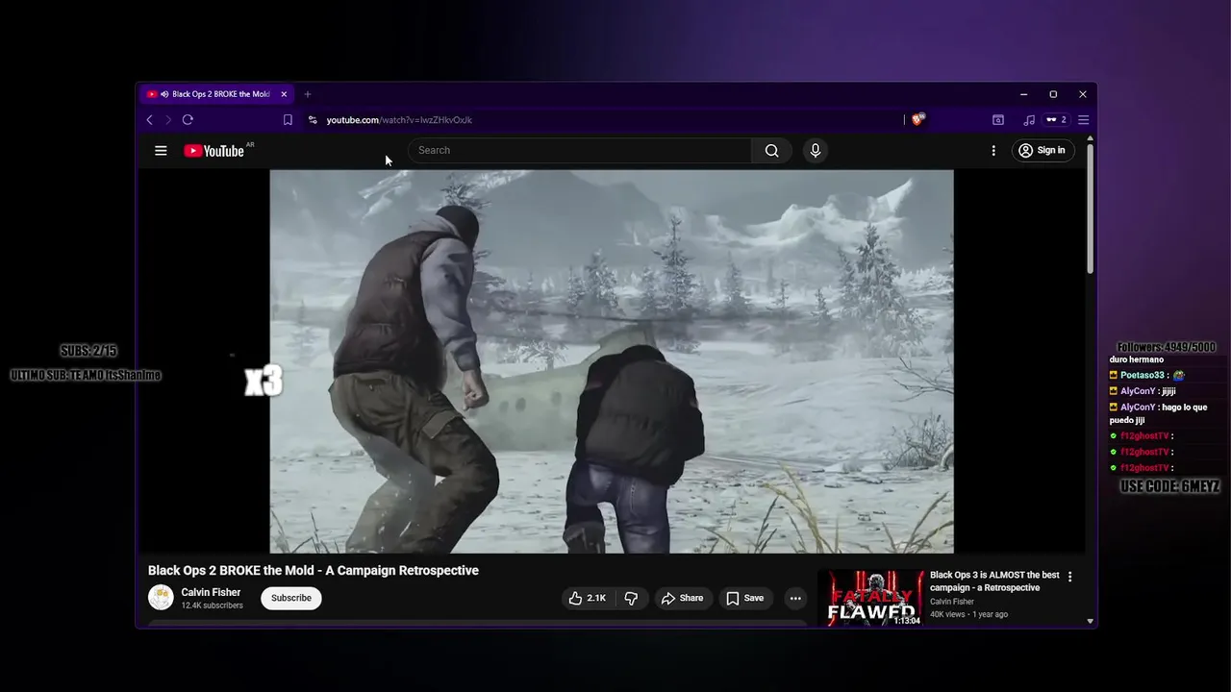The width and height of the screenshot is (1231, 692).
Task: Open more actions ellipsis under video
Action: click(795, 598)
